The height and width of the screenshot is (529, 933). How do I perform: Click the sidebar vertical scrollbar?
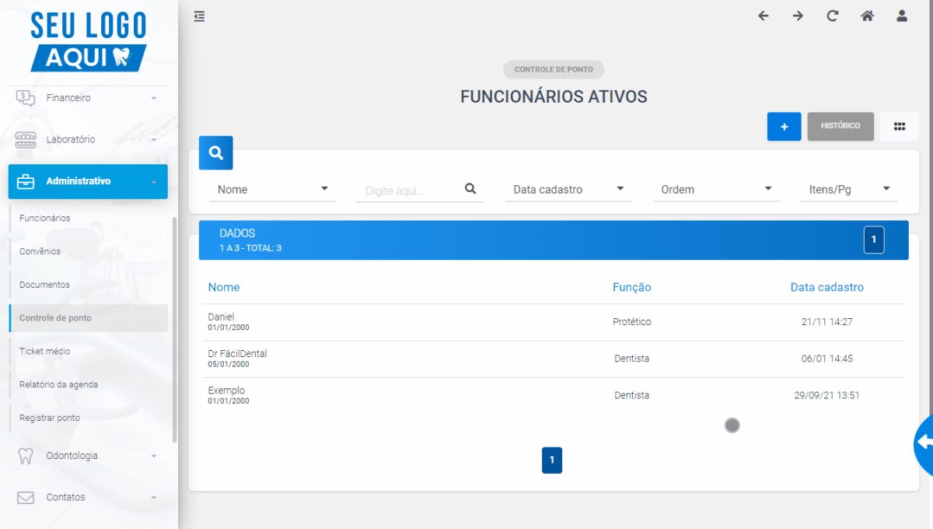click(175, 329)
